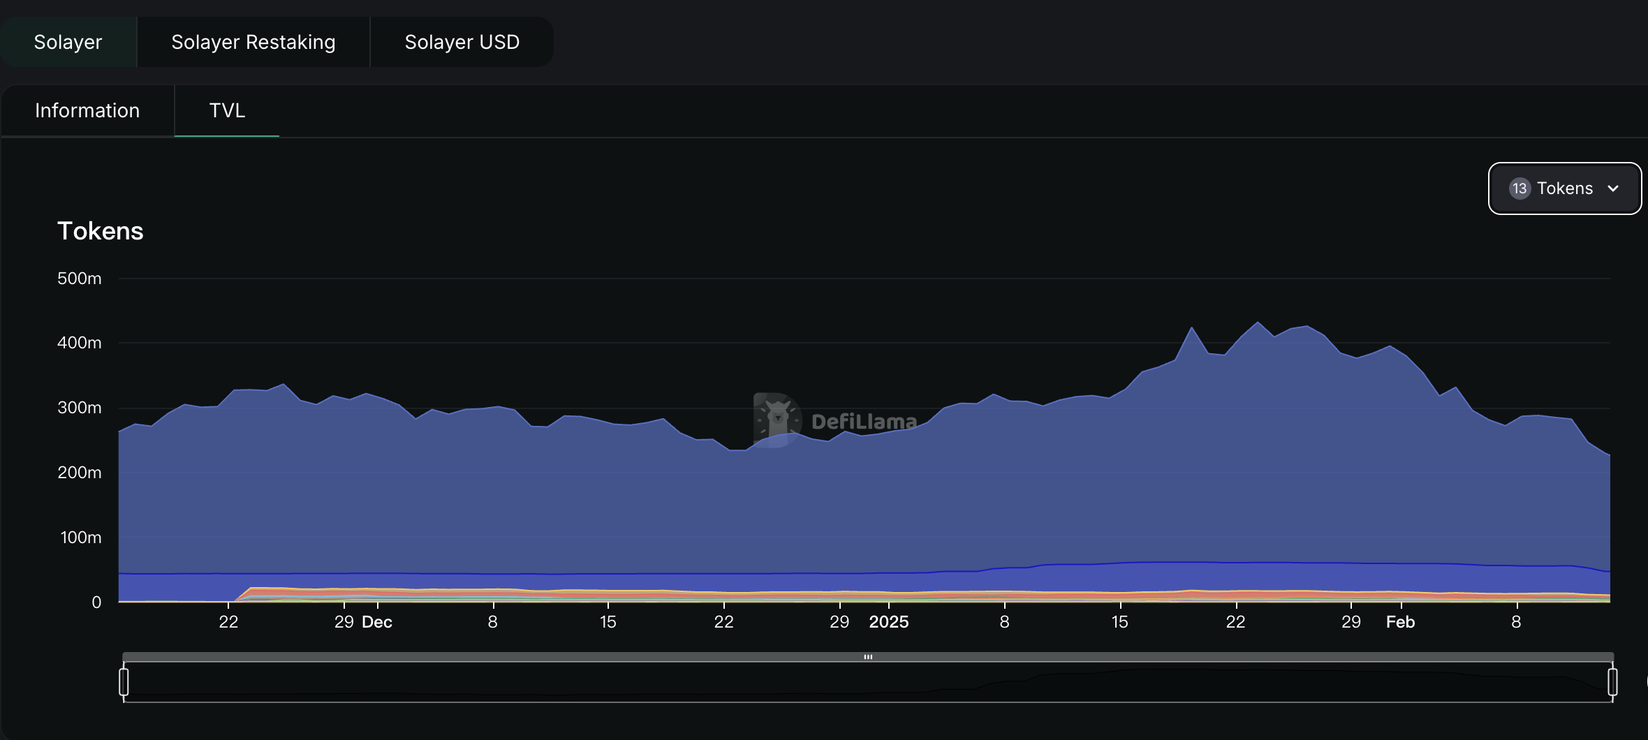The image size is (1648, 740).
Task: Open the Information tab
Action: click(x=87, y=110)
